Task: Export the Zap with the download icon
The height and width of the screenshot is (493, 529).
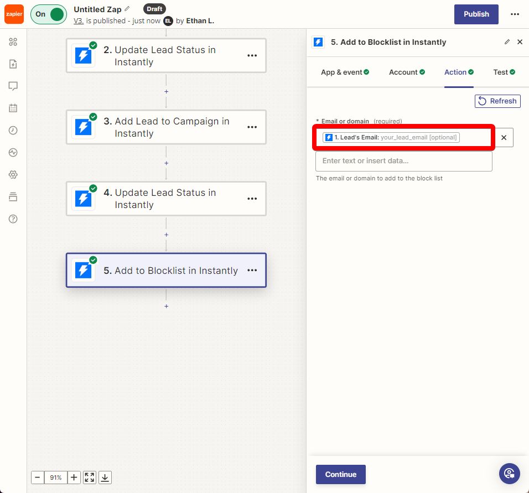Action: pyautogui.click(x=105, y=478)
